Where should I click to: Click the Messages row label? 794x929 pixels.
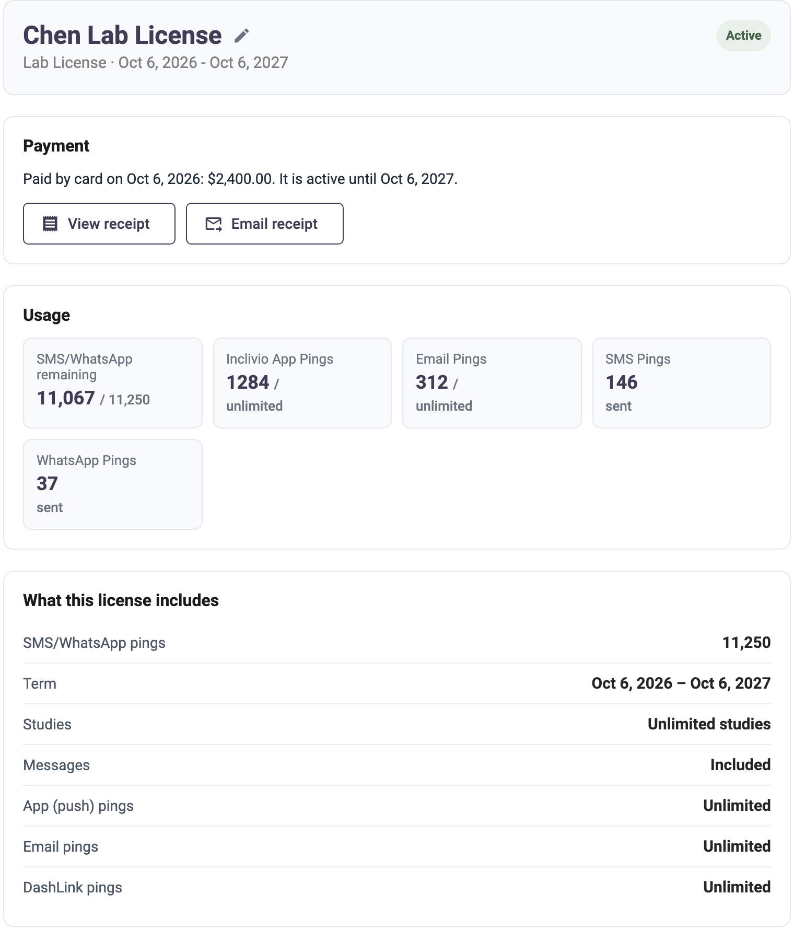click(x=56, y=765)
